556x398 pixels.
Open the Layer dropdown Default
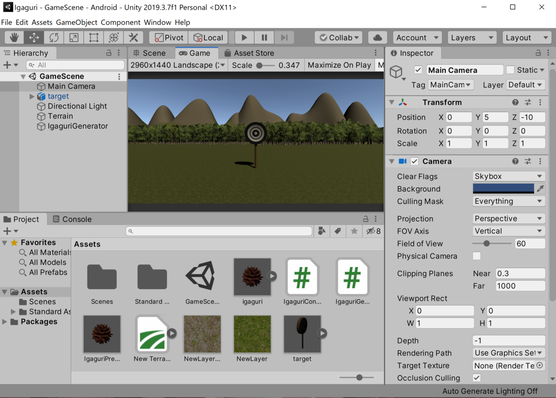pyautogui.click(x=526, y=85)
